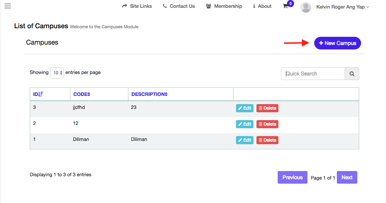Open Site Links in top navigation
This screenshot has width=386, height=203.
click(x=137, y=6)
